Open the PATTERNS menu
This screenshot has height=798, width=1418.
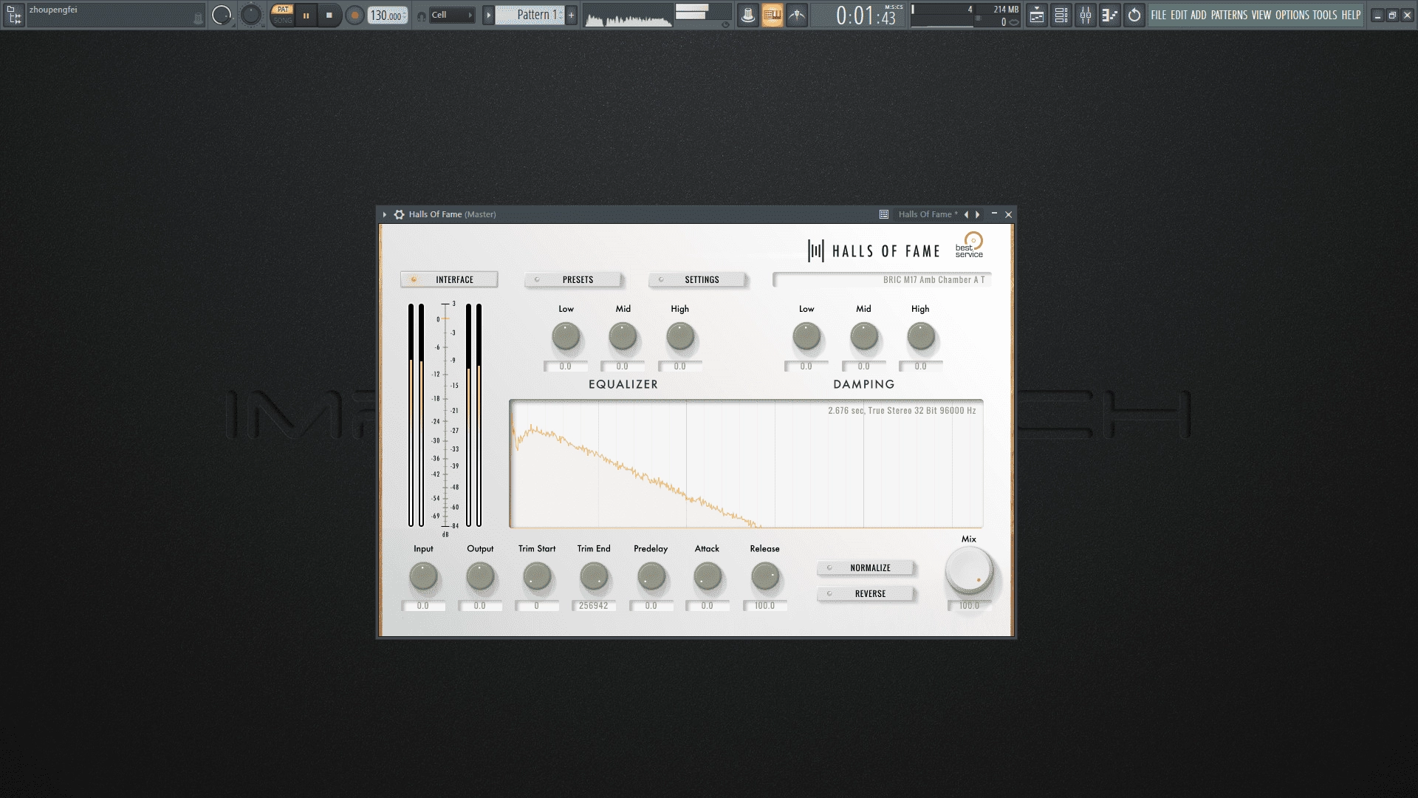point(1229,15)
